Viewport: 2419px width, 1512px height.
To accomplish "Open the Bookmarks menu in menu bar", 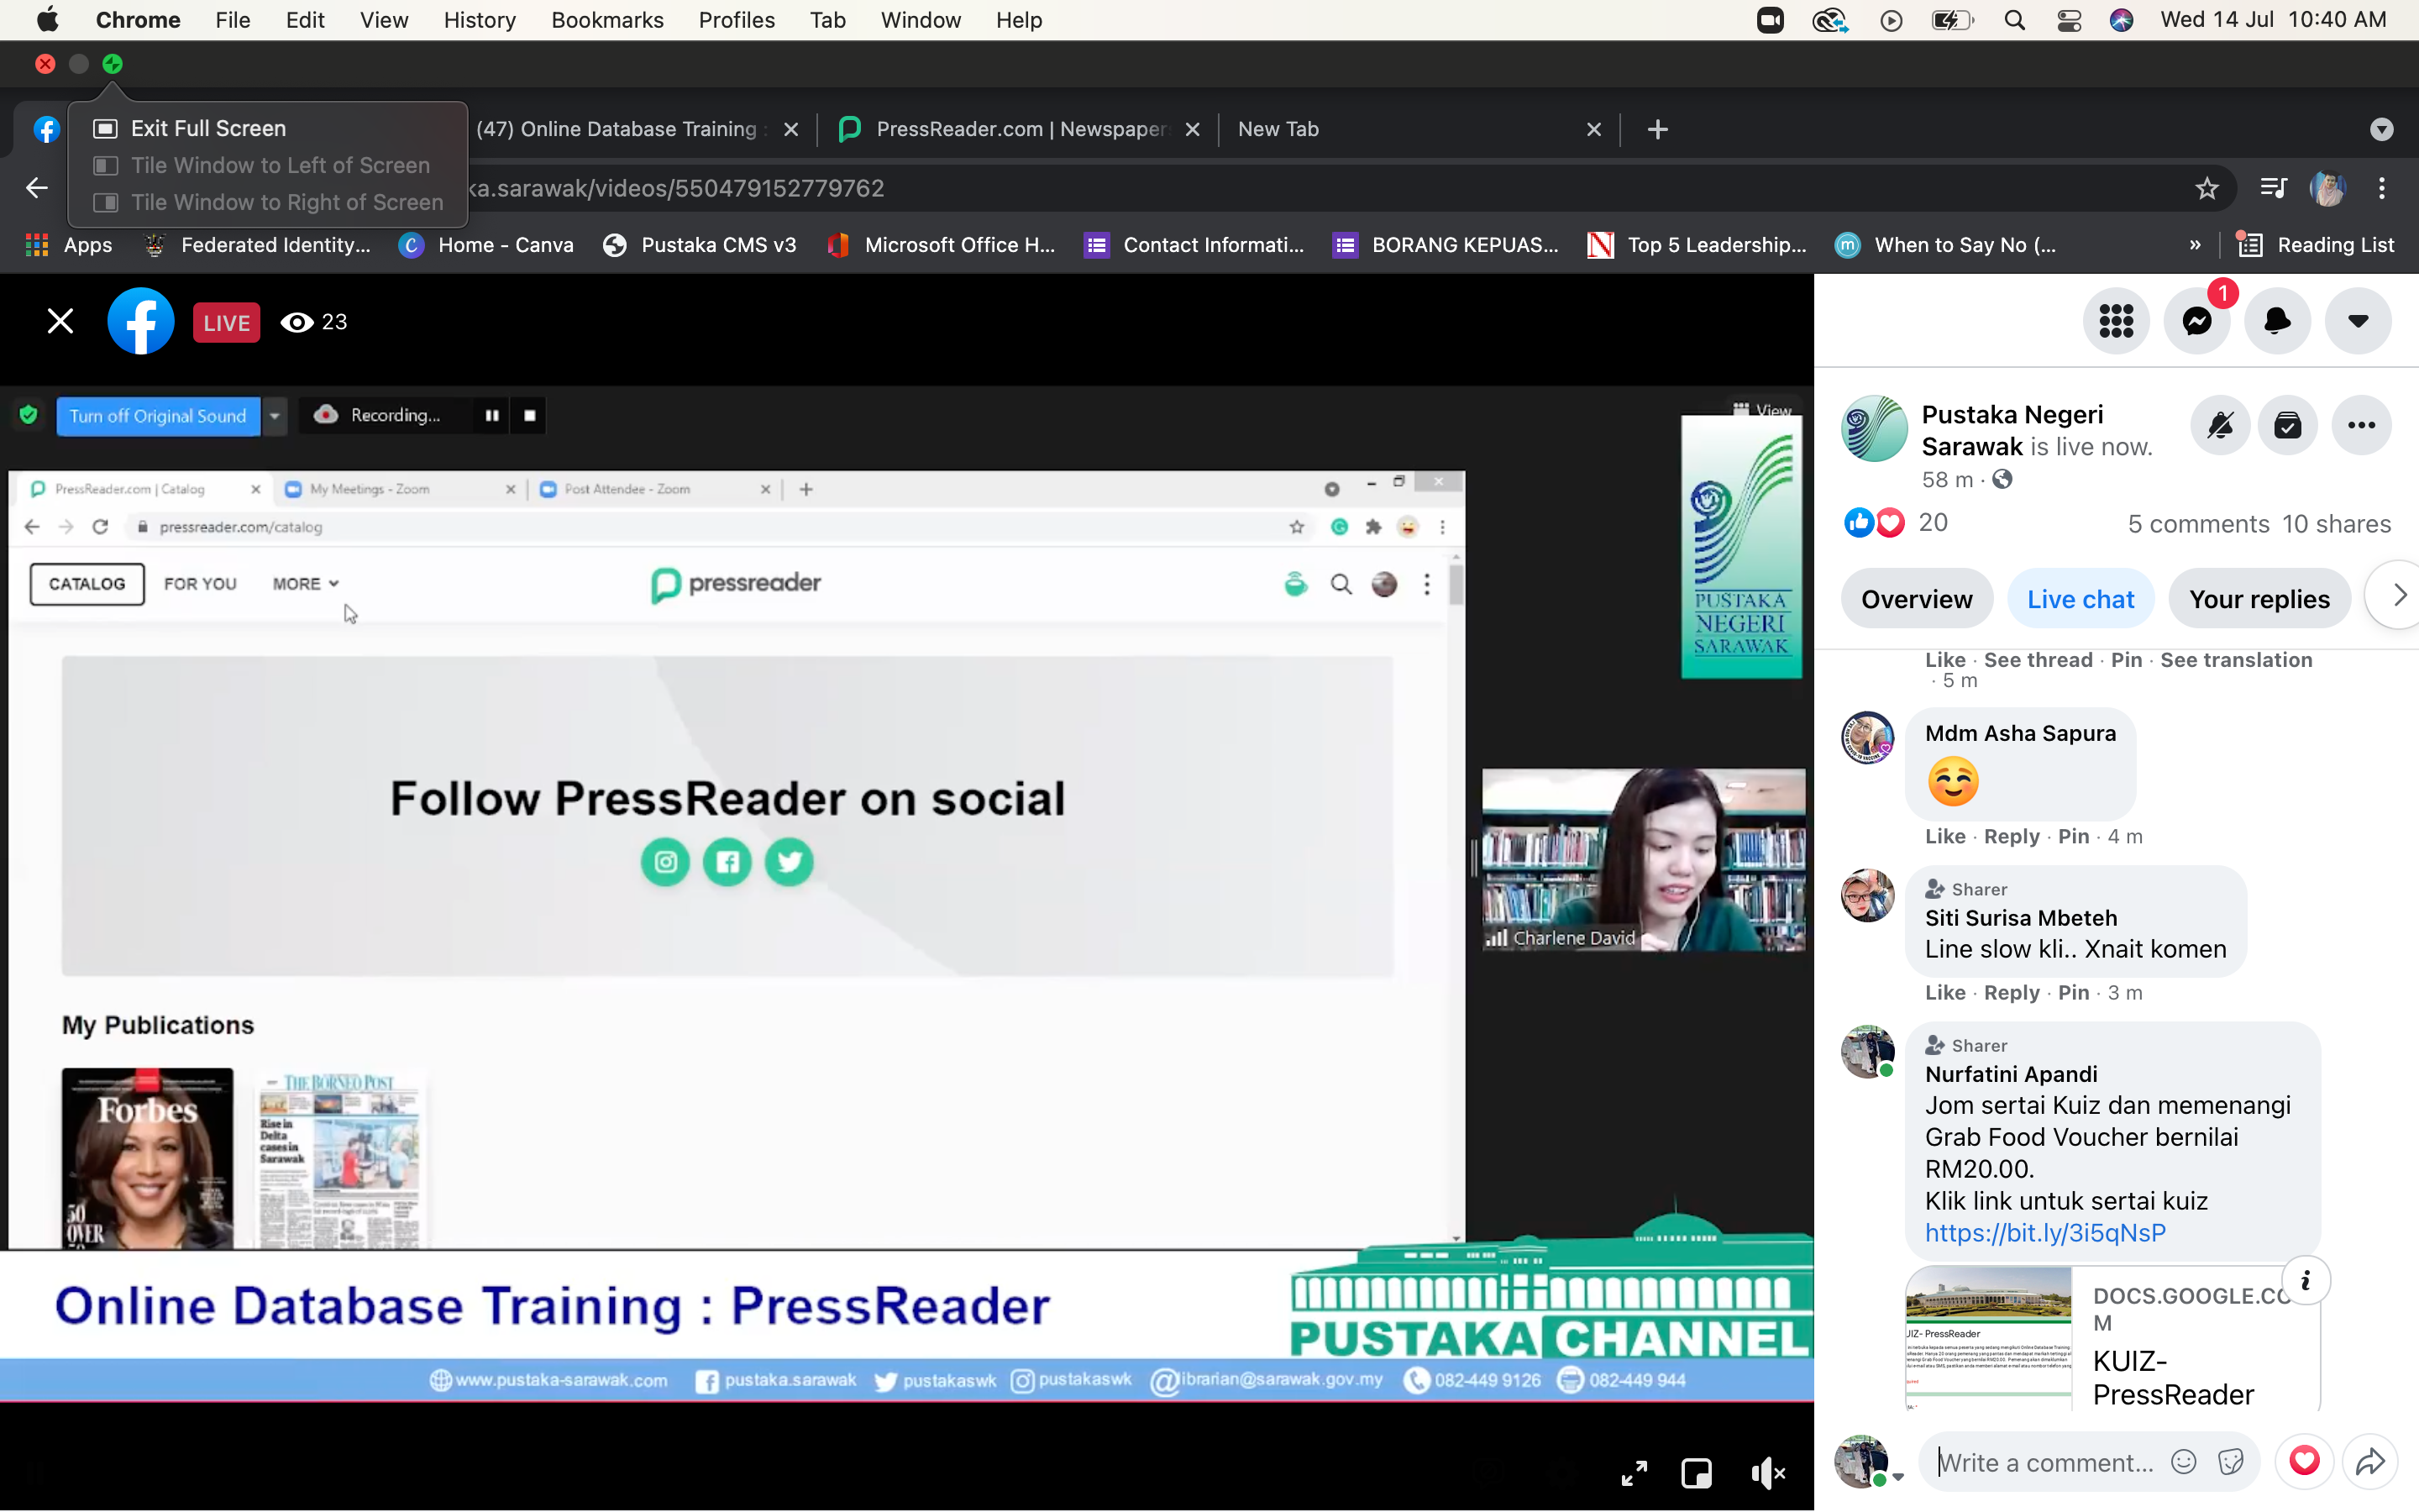I will coord(606,20).
